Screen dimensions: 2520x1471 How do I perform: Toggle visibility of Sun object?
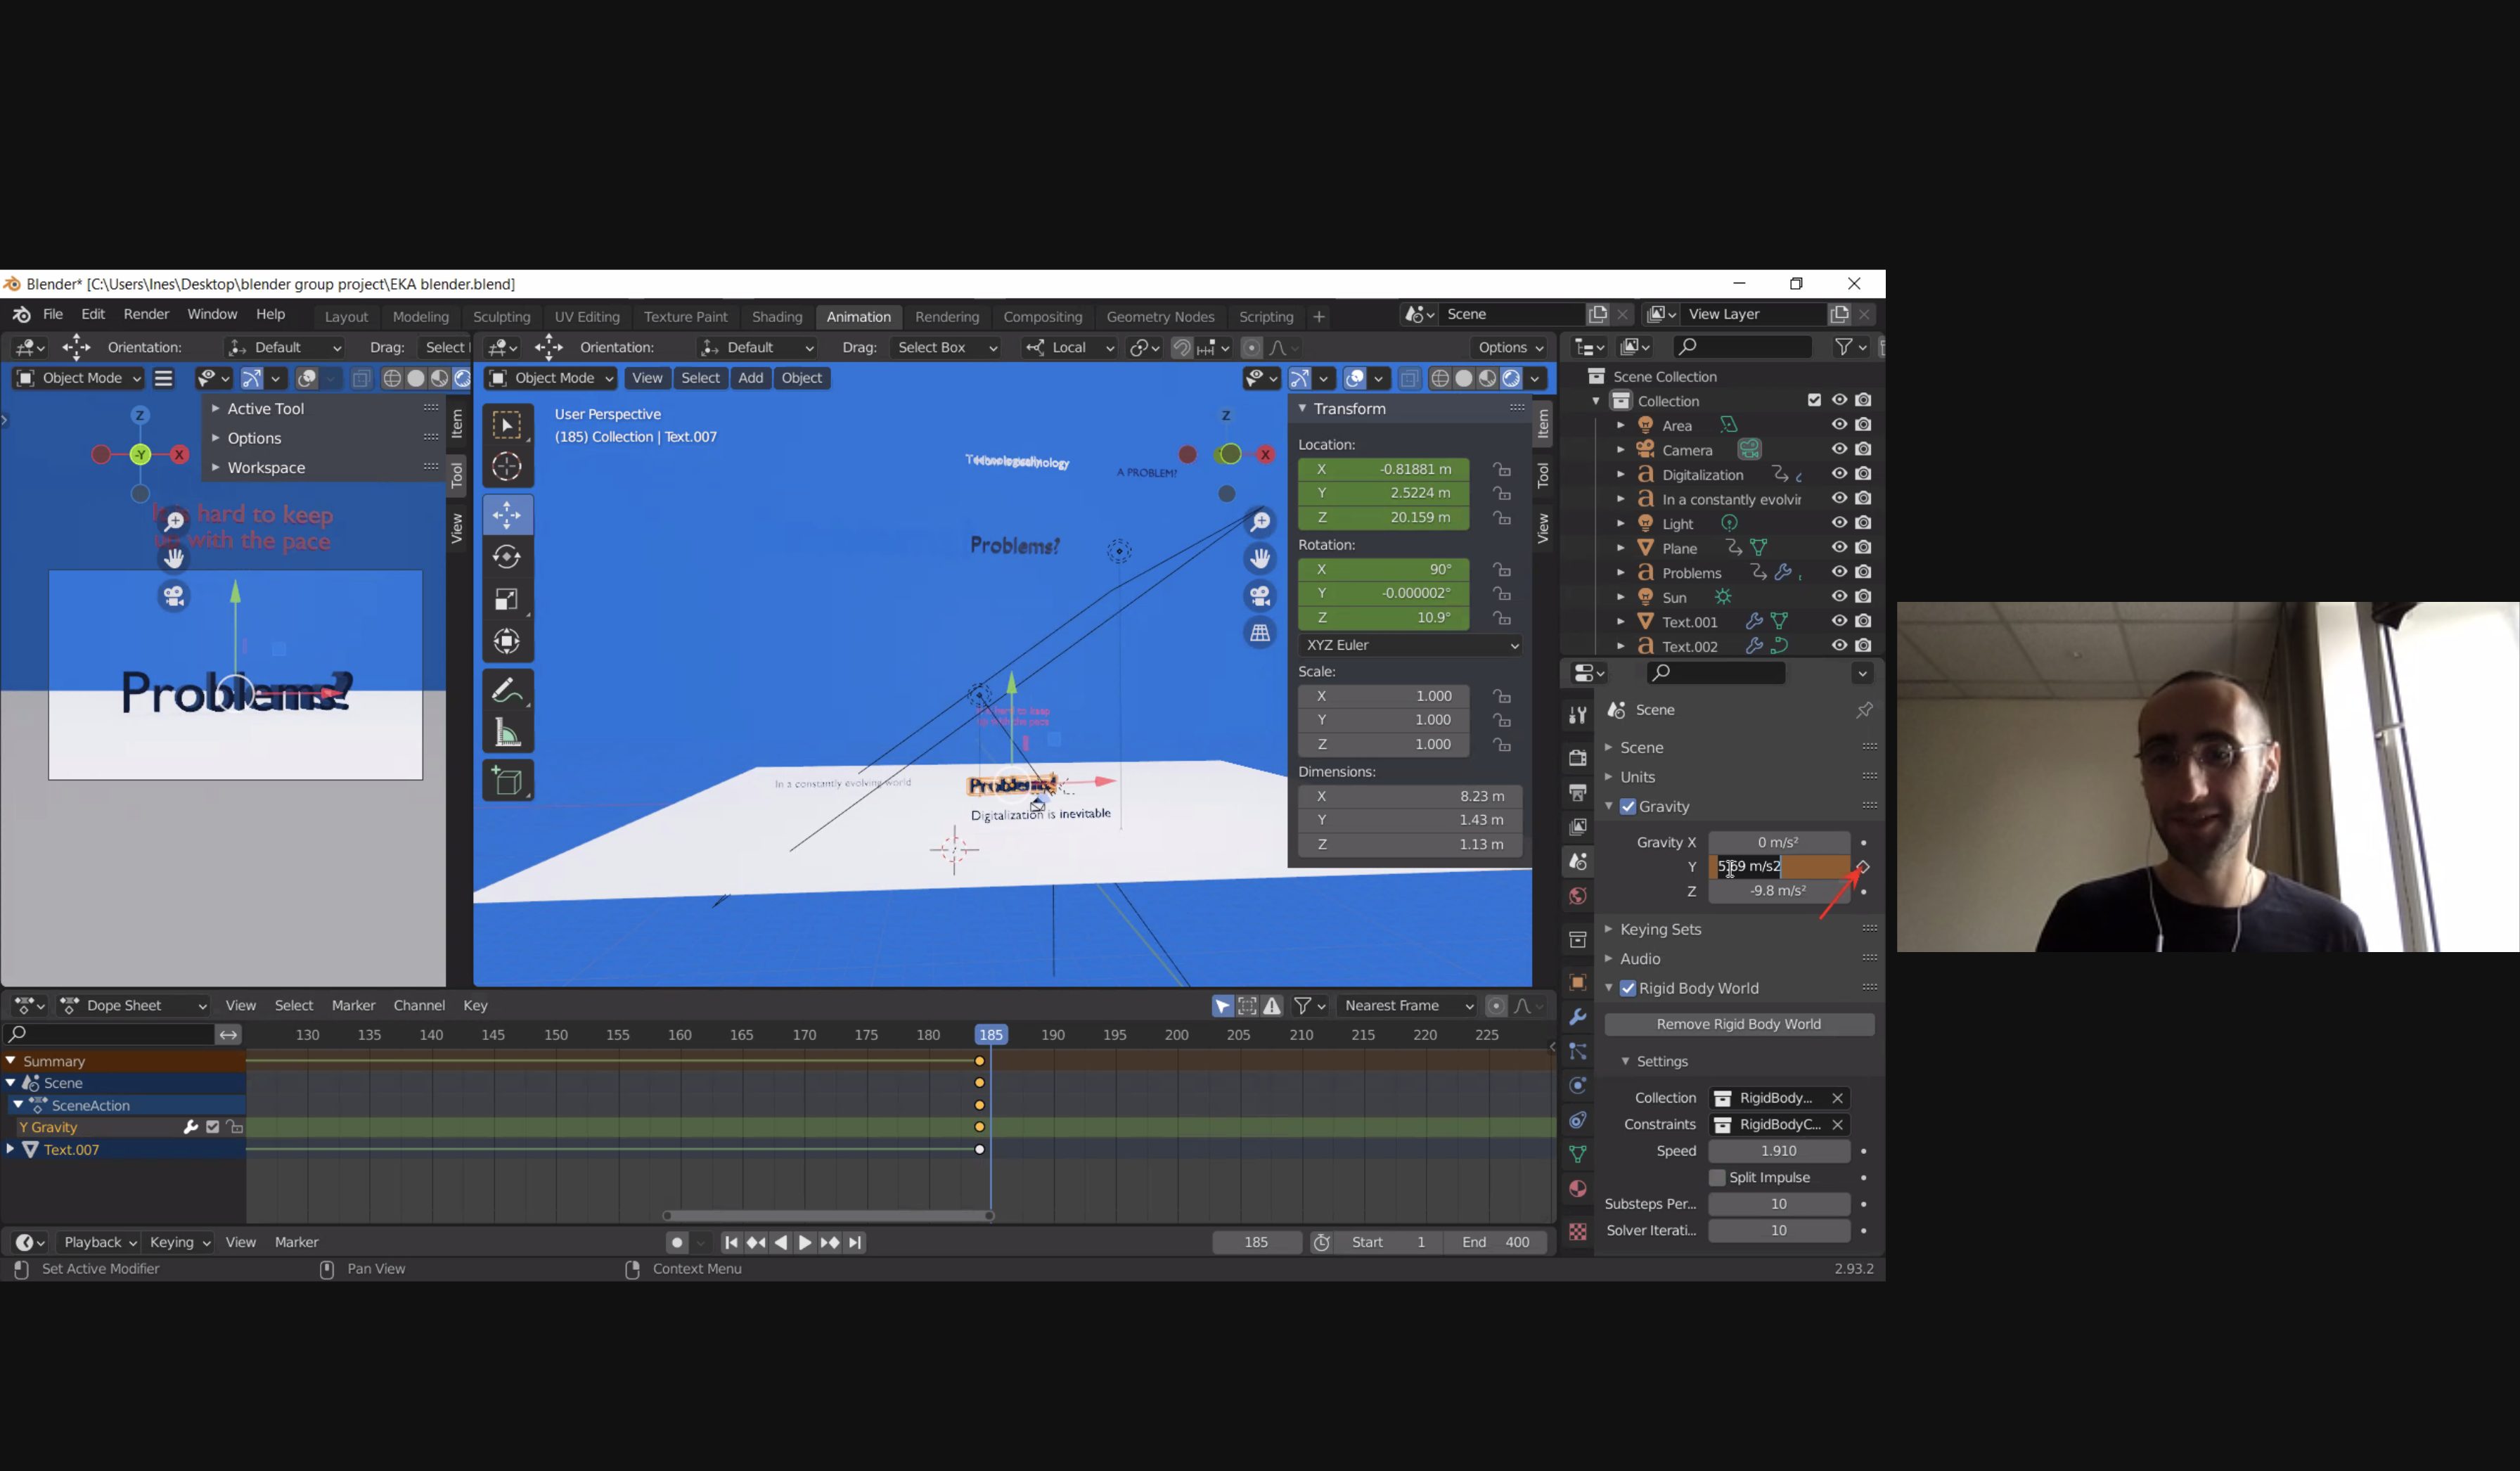(x=1838, y=597)
